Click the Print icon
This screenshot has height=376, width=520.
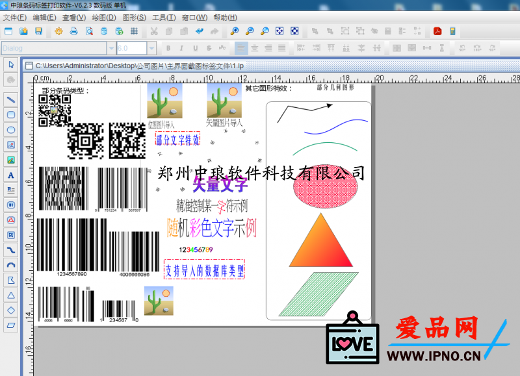[74, 31]
